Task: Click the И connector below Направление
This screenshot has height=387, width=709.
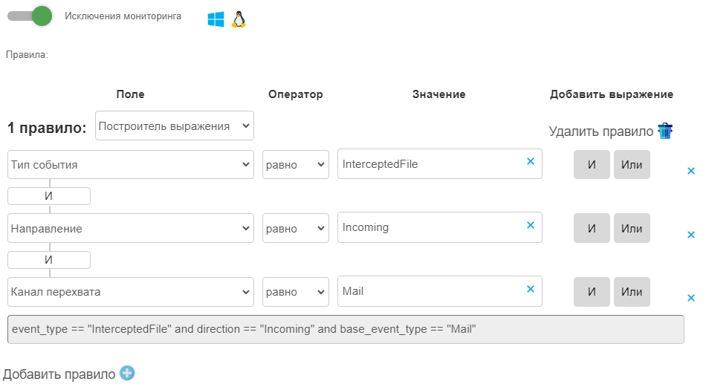Action: (49, 260)
